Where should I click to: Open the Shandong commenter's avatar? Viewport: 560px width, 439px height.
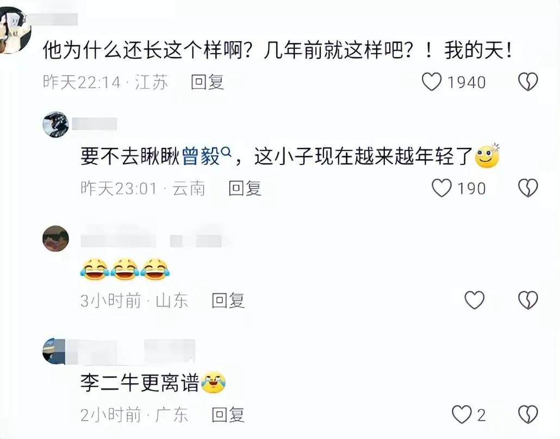point(55,239)
